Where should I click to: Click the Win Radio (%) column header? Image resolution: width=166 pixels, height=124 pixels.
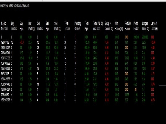(119, 26)
